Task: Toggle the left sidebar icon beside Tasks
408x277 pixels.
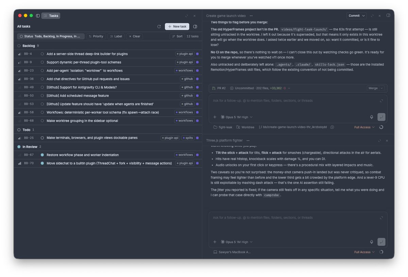Action: 38,16
